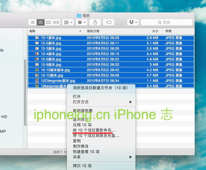The height and width of the screenshot is (170, 206).
Task: Sort by the 种类 column header
Action: [179, 31]
